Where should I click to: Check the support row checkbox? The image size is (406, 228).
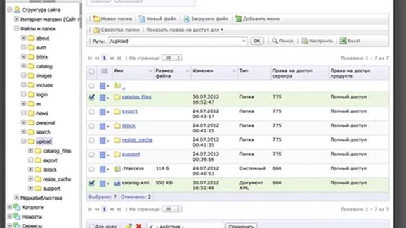pyautogui.click(x=91, y=155)
